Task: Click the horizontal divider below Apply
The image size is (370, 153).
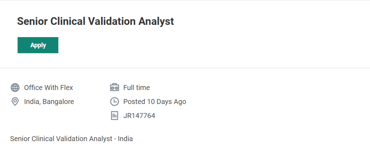Action: [x=185, y=68]
